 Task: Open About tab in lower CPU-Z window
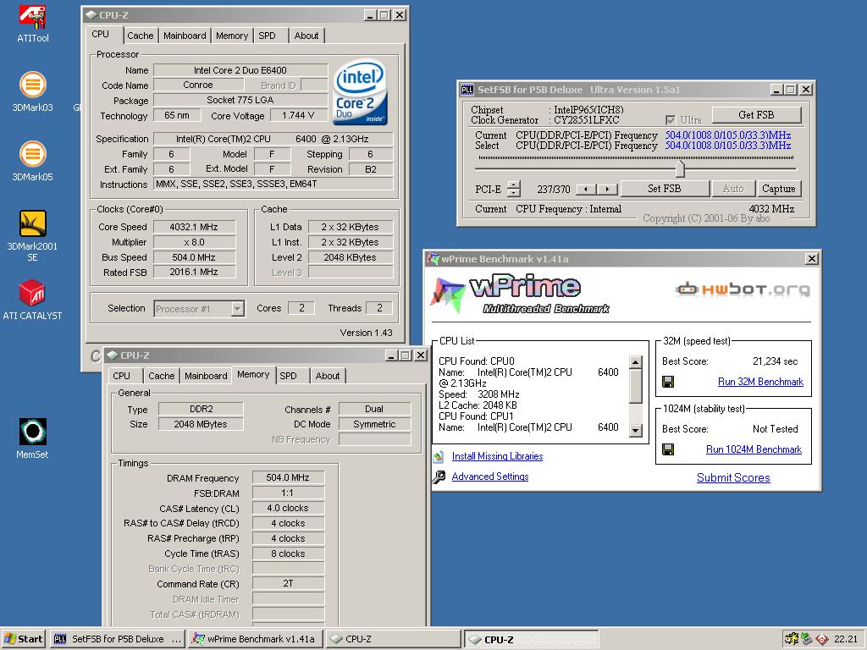[x=328, y=376]
